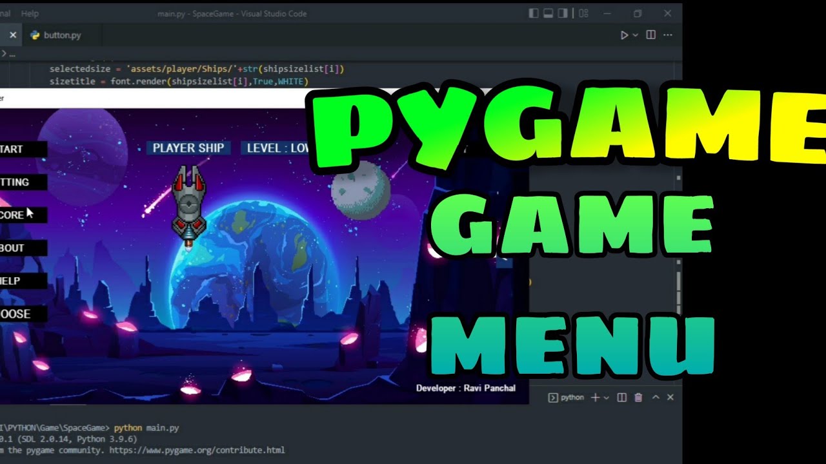This screenshot has width=826, height=464.
Task: Click 'Developer : Ravi Panchal' text in game
Action: point(465,388)
